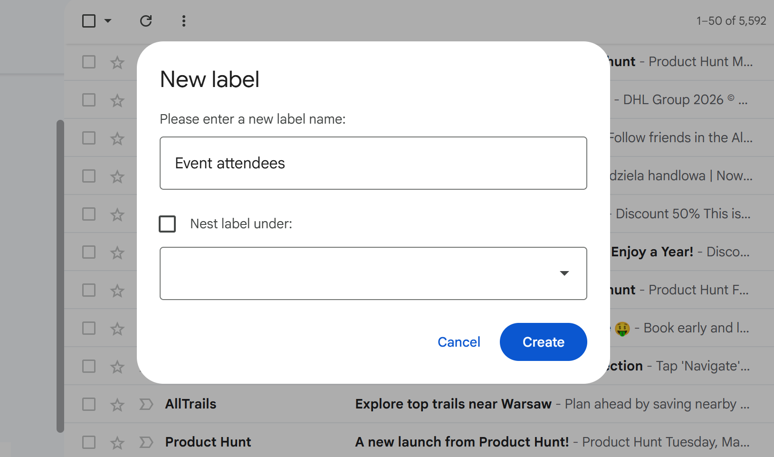This screenshot has height=457, width=774.
Task: Click the label name input field
Action: coord(373,163)
